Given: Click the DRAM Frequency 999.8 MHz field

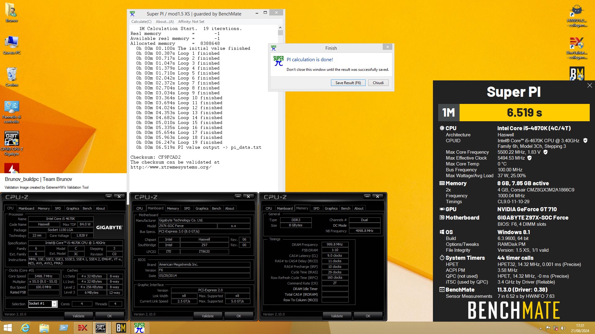Looking at the screenshot, I should point(335,244).
